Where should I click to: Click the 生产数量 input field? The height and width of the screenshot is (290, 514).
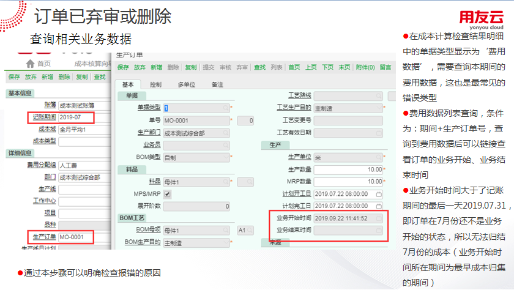[x=349, y=169]
